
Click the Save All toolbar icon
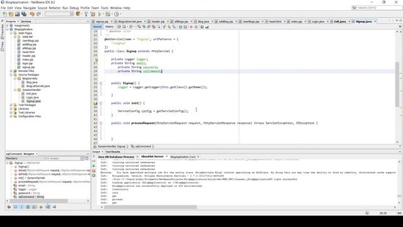click(24, 14)
